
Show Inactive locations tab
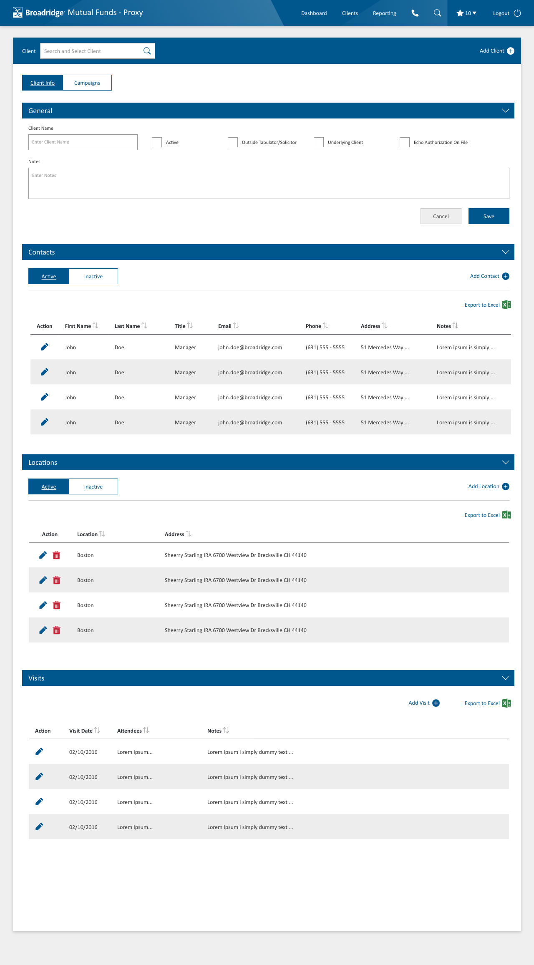coord(93,486)
